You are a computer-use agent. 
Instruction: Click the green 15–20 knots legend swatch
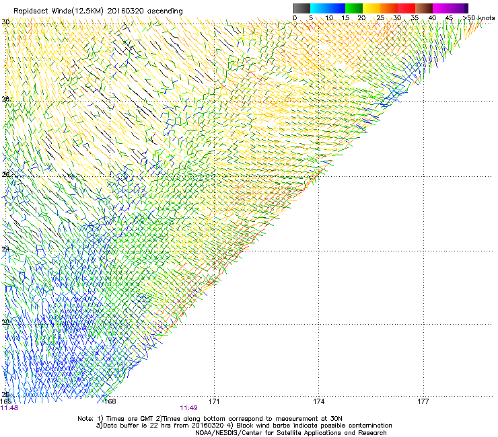(354, 8)
